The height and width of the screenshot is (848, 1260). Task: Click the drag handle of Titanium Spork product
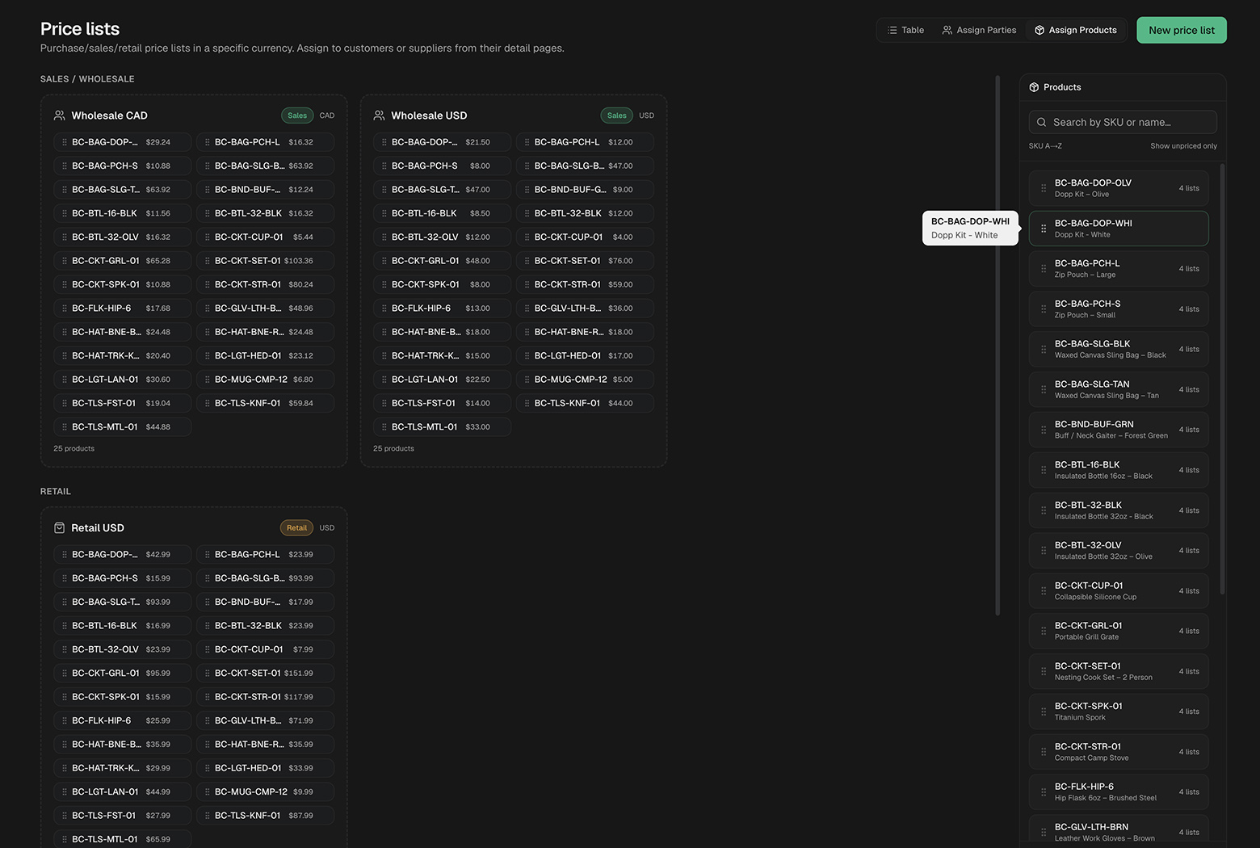click(x=1044, y=712)
